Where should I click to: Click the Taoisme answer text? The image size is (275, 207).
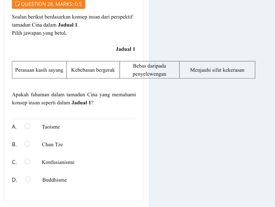[x=51, y=127]
